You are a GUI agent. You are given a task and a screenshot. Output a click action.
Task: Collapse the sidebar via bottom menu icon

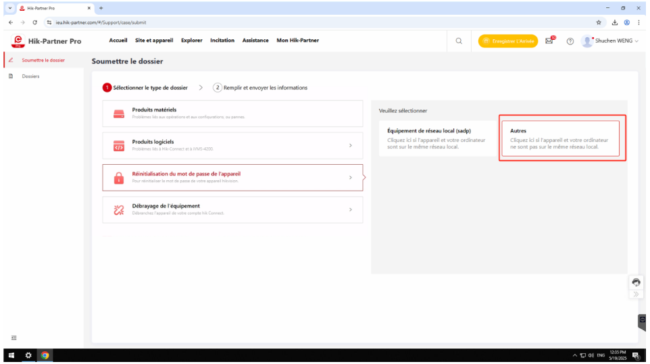pos(14,338)
